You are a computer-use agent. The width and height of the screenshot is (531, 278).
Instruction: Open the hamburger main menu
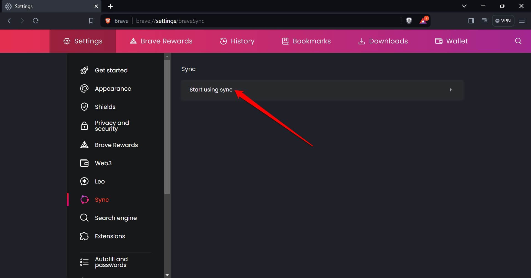(522, 21)
